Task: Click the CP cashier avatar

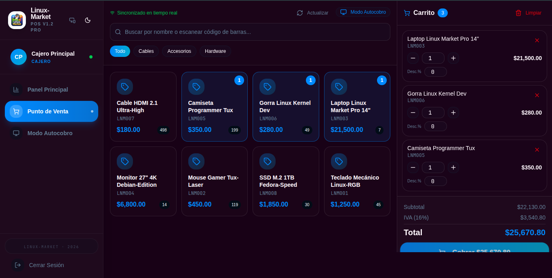Action: [x=19, y=57]
